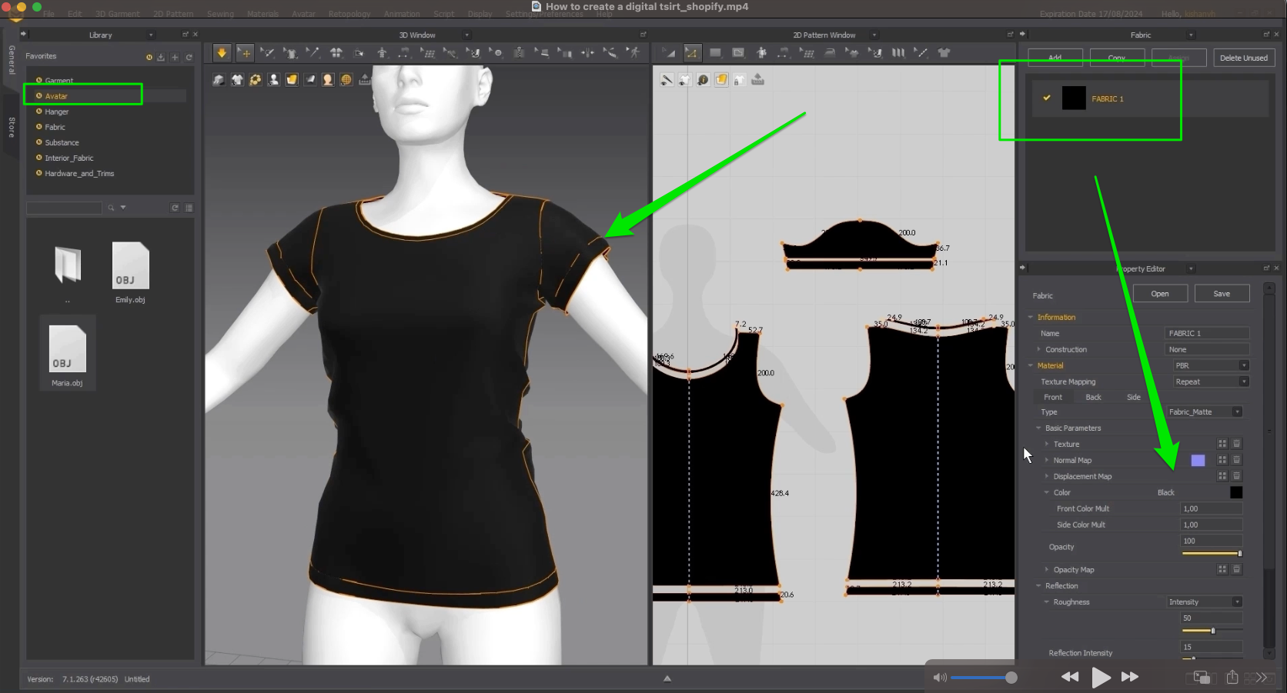Select Transform Pattern tool in 2D toolbar
The width and height of the screenshot is (1287, 693).
pyautogui.click(x=668, y=53)
